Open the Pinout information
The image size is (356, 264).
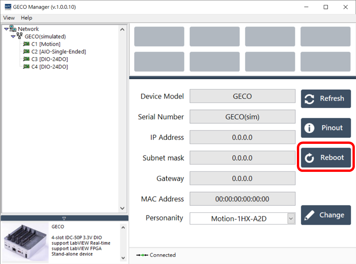326,128
